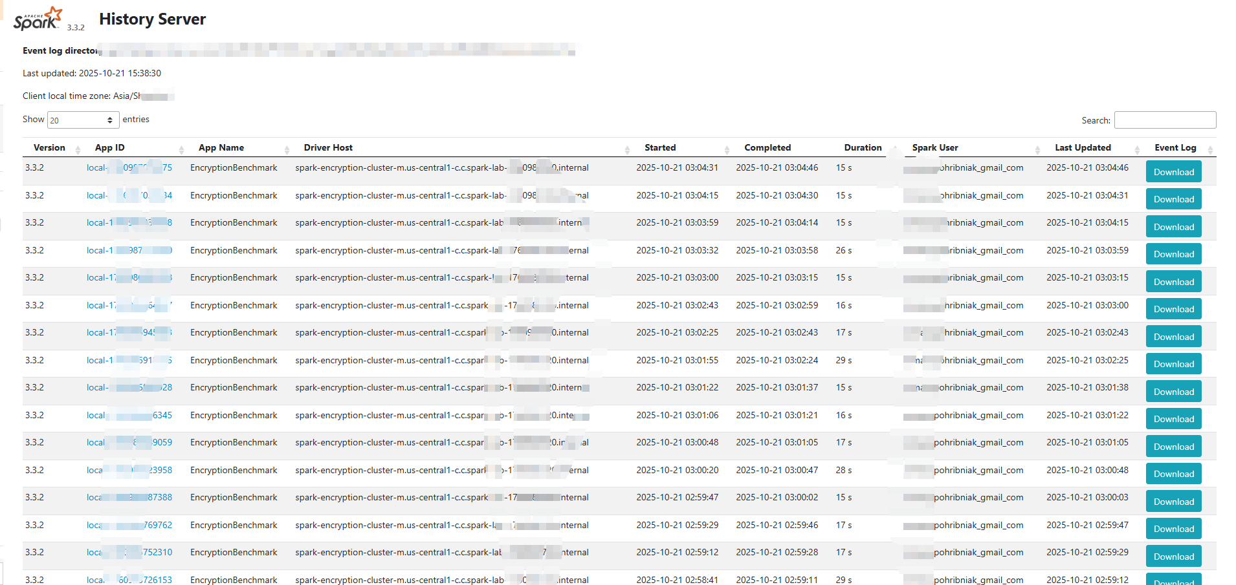
Task: Focus the Search input field
Action: coord(1165,120)
